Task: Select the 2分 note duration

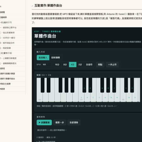Action: [x=80, y=64]
